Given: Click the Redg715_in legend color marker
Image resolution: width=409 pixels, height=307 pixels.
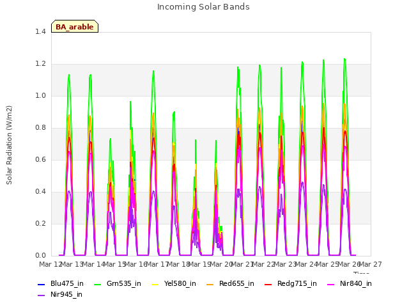Looking at the screenshot, I should (x=268, y=284).
